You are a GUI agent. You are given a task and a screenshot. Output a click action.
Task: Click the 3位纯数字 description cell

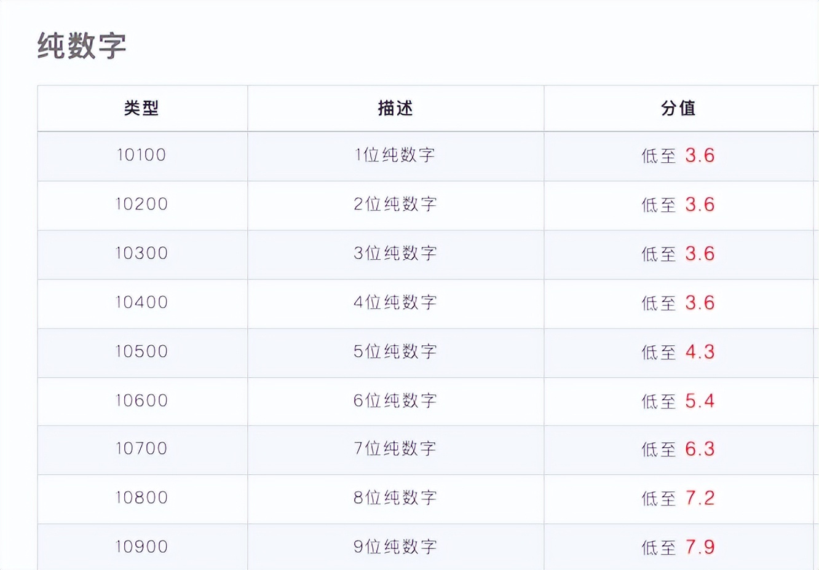coord(395,253)
